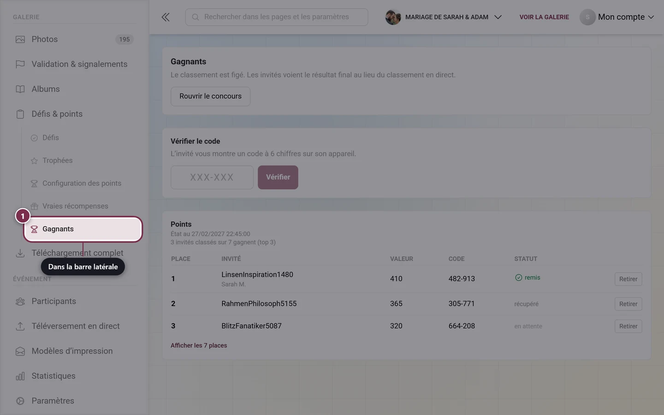The height and width of the screenshot is (415, 664).
Task: Open Gagnants in the sidebar
Action: (x=83, y=229)
